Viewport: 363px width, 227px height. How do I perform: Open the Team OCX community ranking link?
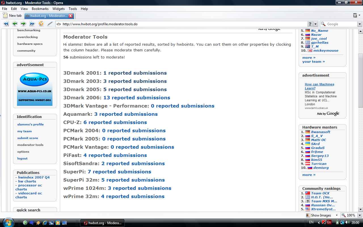coord(320,193)
